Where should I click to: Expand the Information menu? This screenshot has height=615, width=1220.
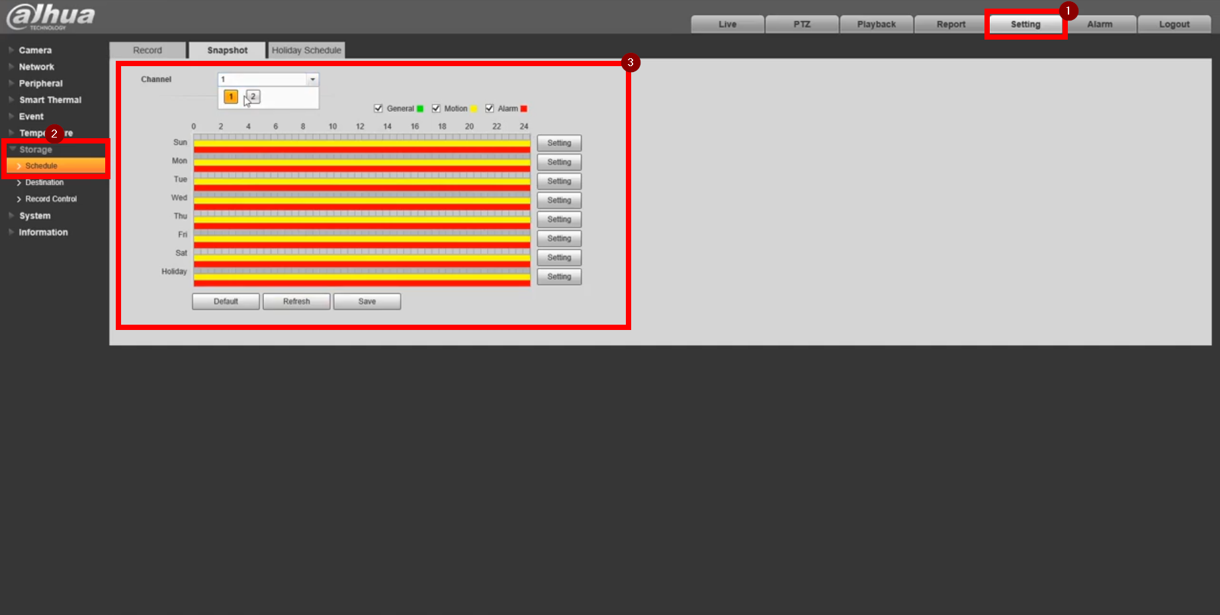43,232
